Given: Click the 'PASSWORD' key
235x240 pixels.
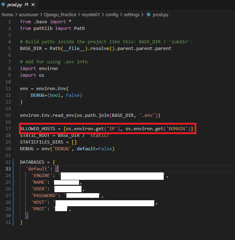Looking at the screenshot, I should (x=44, y=196).
